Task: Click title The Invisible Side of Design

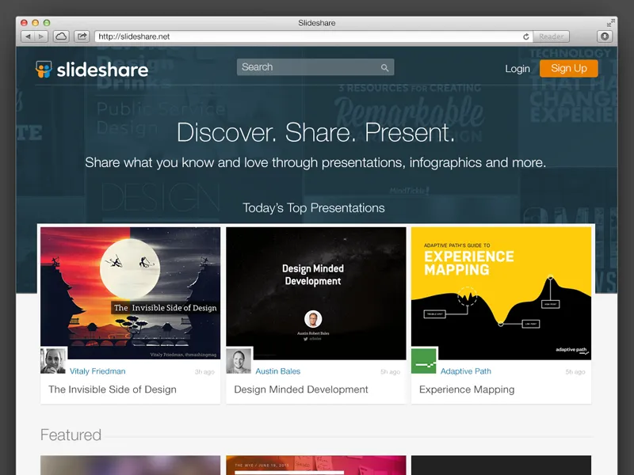Action: tap(113, 389)
